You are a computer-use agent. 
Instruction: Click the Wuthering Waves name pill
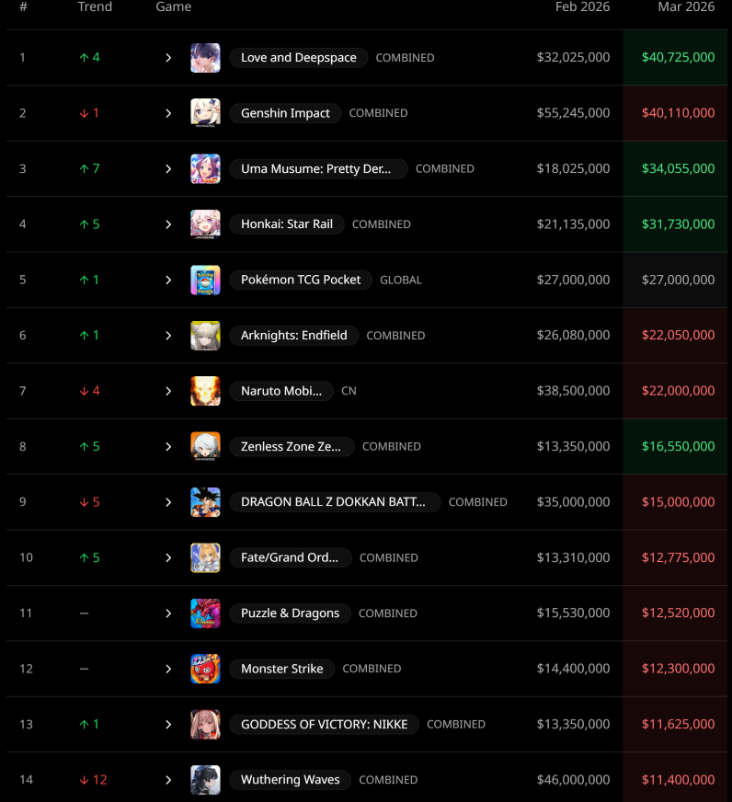coord(291,780)
